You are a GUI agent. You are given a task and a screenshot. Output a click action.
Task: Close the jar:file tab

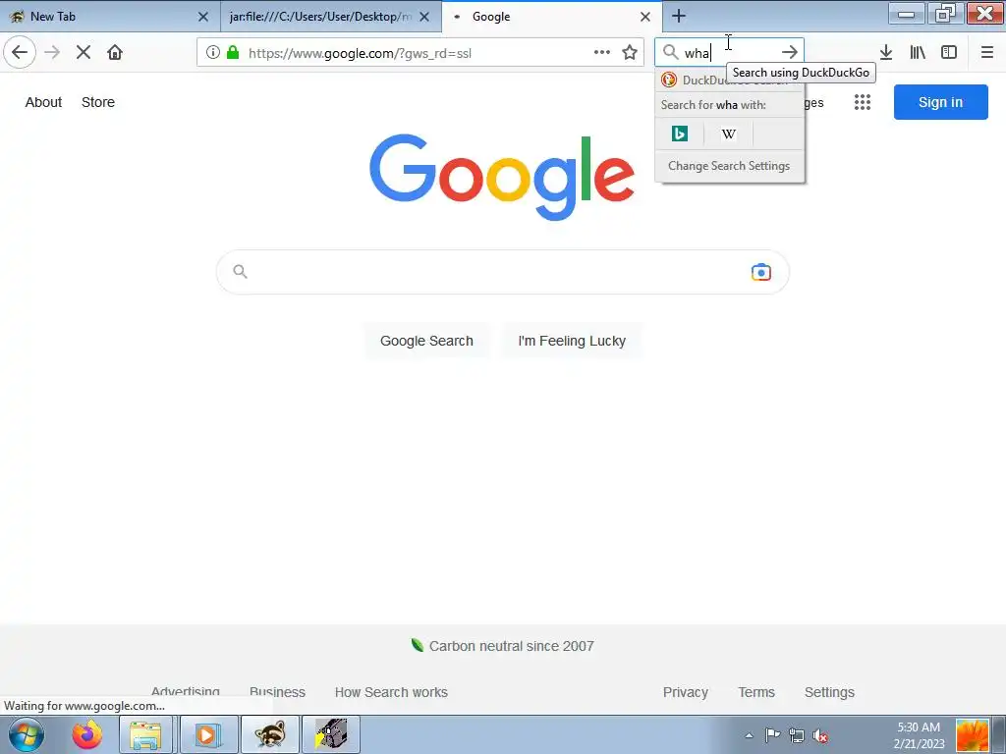click(424, 17)
